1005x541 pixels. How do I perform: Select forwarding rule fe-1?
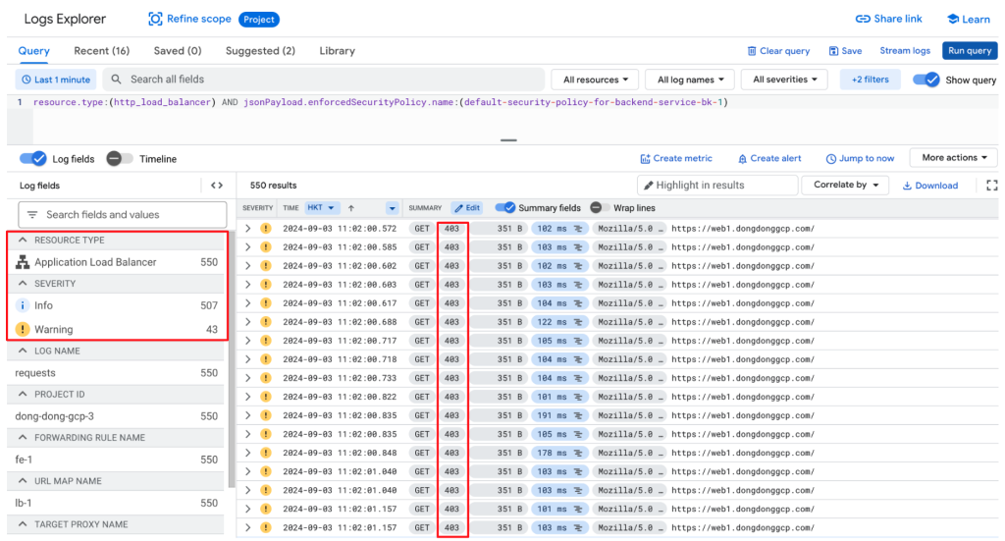pyautogui.click(x=117, y=460)
